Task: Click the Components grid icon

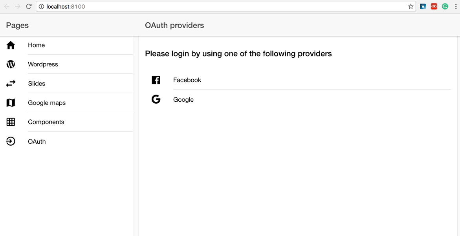Action: (x=11, y=122)
